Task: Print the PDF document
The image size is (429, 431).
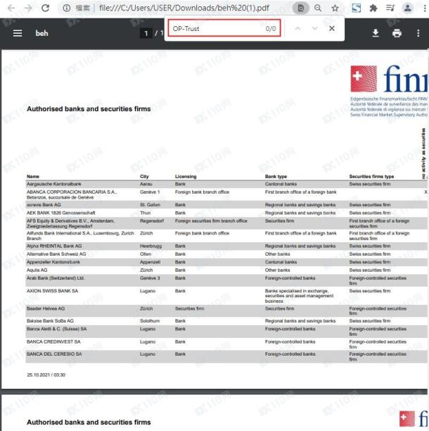Action: pos(397,33)
